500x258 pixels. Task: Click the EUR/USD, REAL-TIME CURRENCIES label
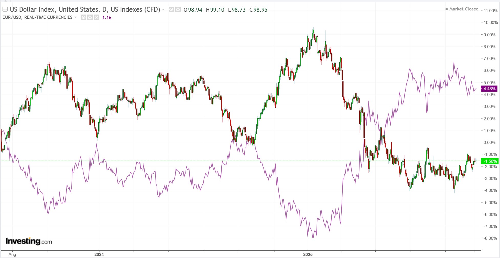pyautogui.click(x=37, y=17)
